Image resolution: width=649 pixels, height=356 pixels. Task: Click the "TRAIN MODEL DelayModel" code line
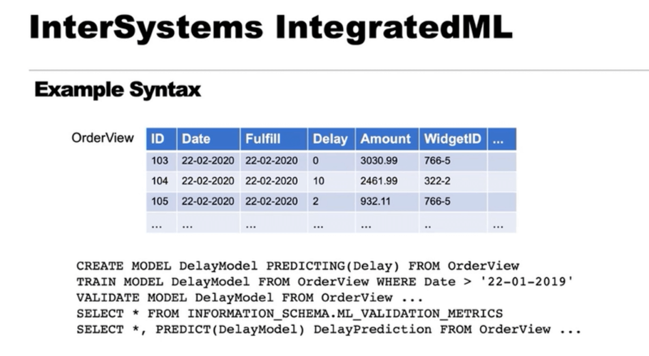[x=325, y=281]
